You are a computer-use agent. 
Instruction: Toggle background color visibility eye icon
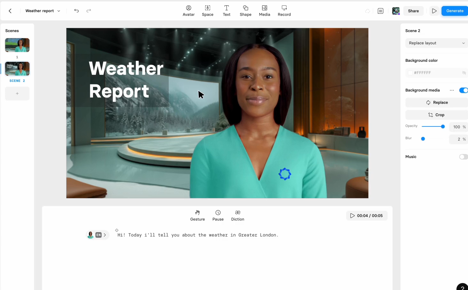(464, 73)
